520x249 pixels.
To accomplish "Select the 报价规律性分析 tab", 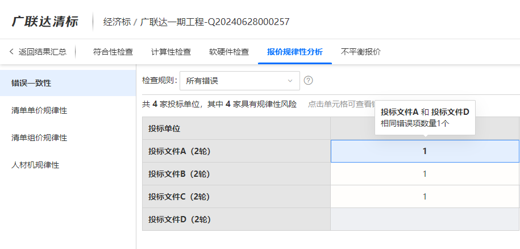I will click(x=295, y=52).
